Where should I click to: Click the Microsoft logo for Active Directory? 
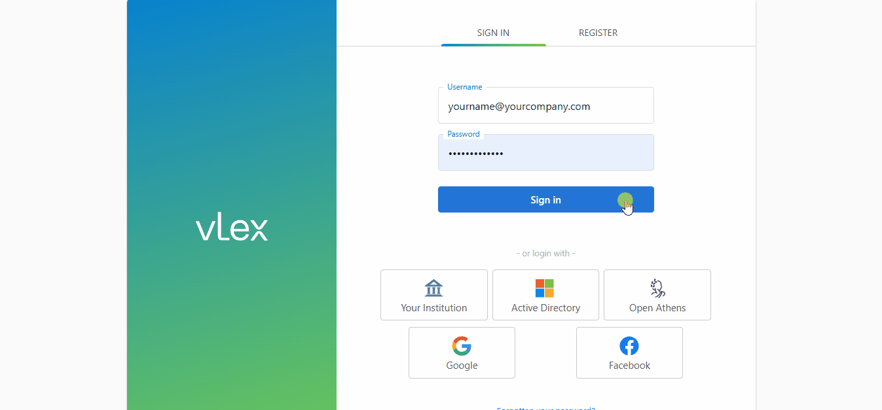(545, 288)
